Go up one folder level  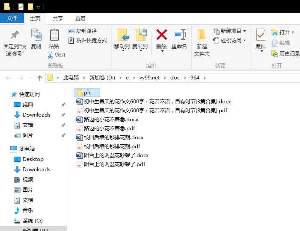(40, 78)
